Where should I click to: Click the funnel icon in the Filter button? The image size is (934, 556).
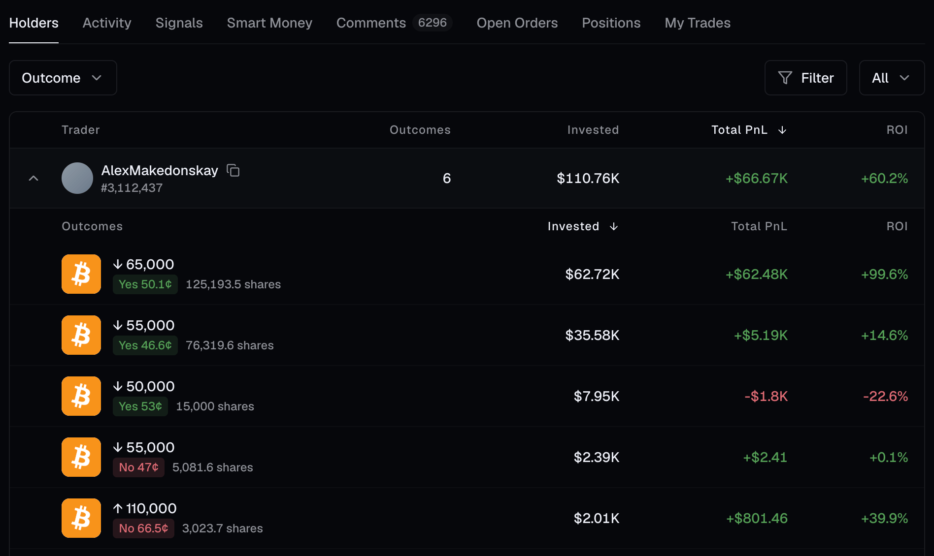coord(785,78)
